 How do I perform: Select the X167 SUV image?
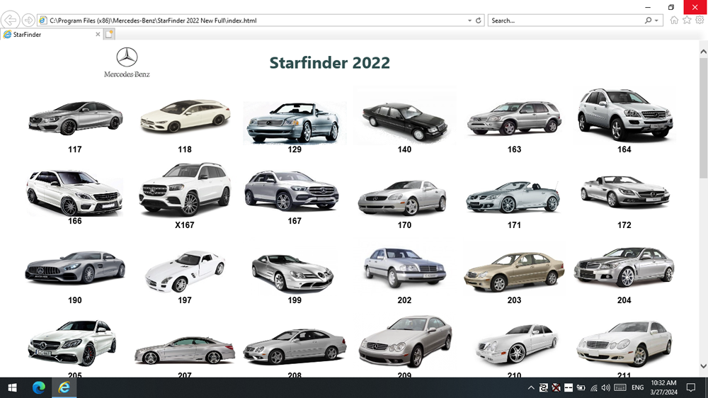pyautogui.click(x=185, y=189)
